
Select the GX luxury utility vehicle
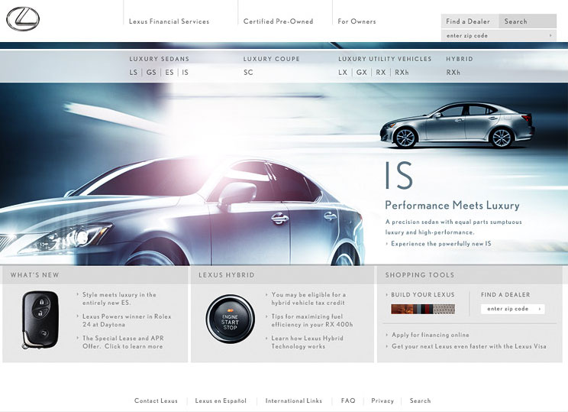coord(361,73)
